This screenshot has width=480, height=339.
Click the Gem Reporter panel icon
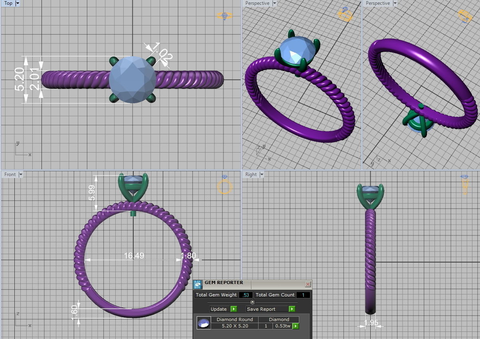tap(198, 284)
